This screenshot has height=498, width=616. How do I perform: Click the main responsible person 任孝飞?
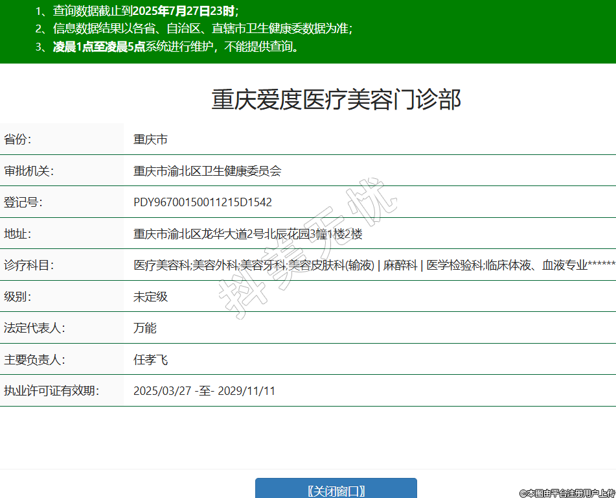tap(150, 359)
